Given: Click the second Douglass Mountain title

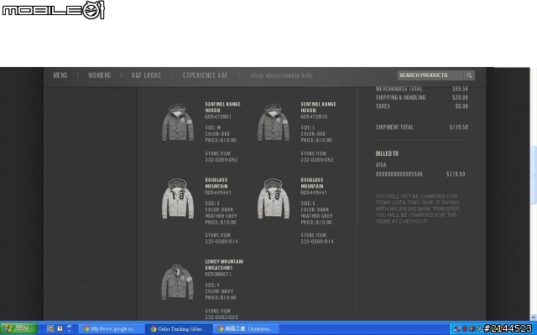Looking at the screenshot, I should (x=312, y=183).
